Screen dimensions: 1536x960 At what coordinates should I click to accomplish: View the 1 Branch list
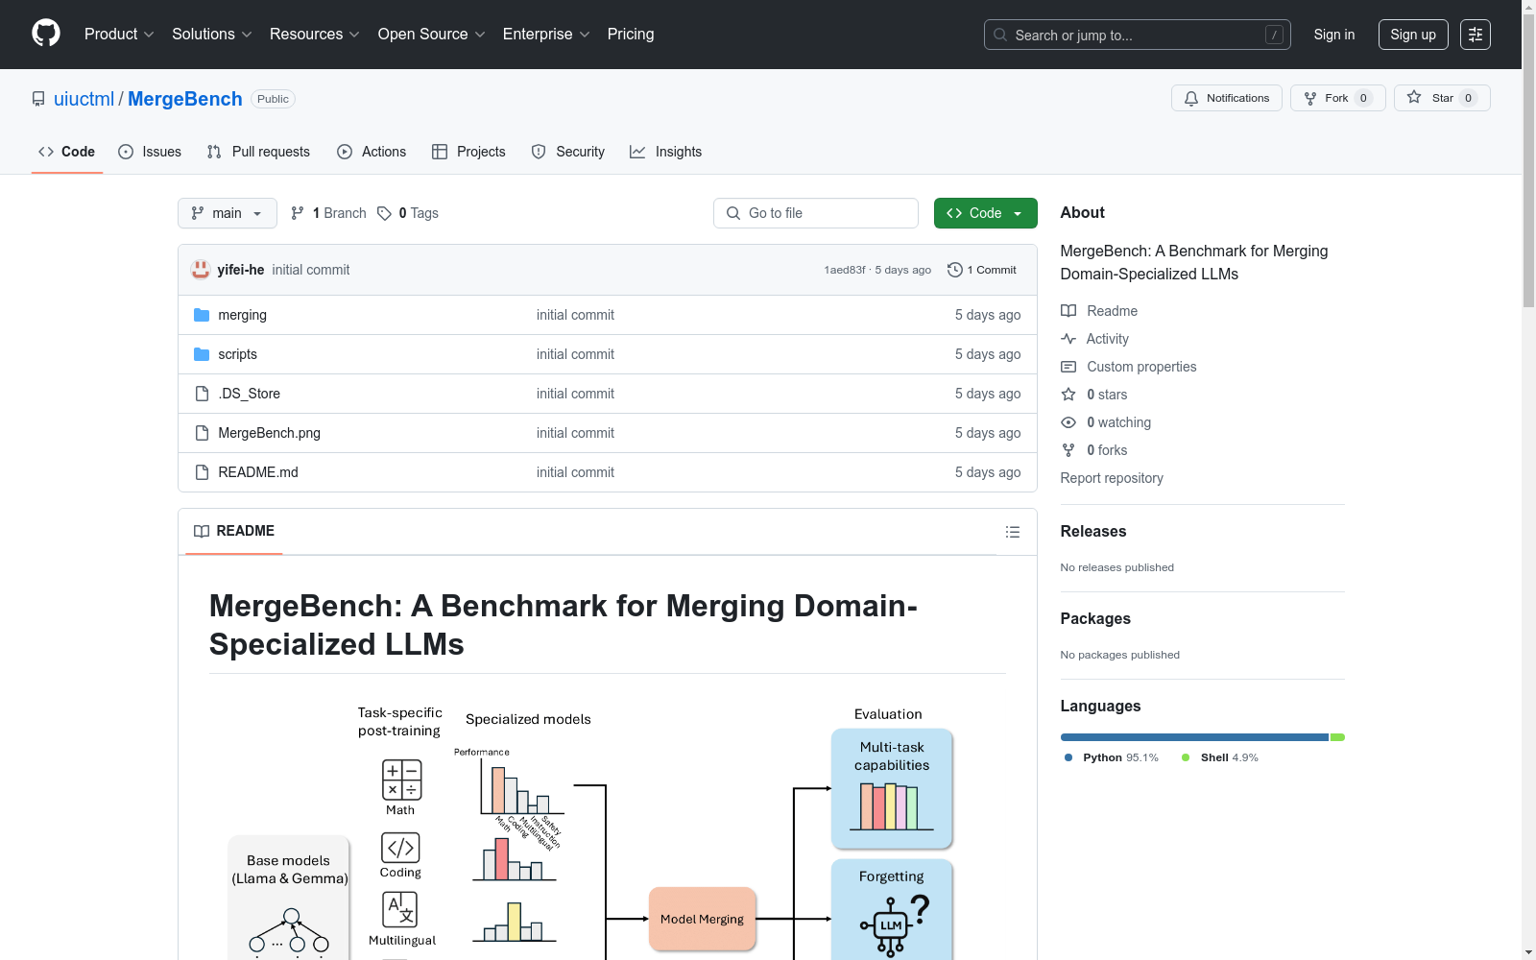[x=328, y=213]
